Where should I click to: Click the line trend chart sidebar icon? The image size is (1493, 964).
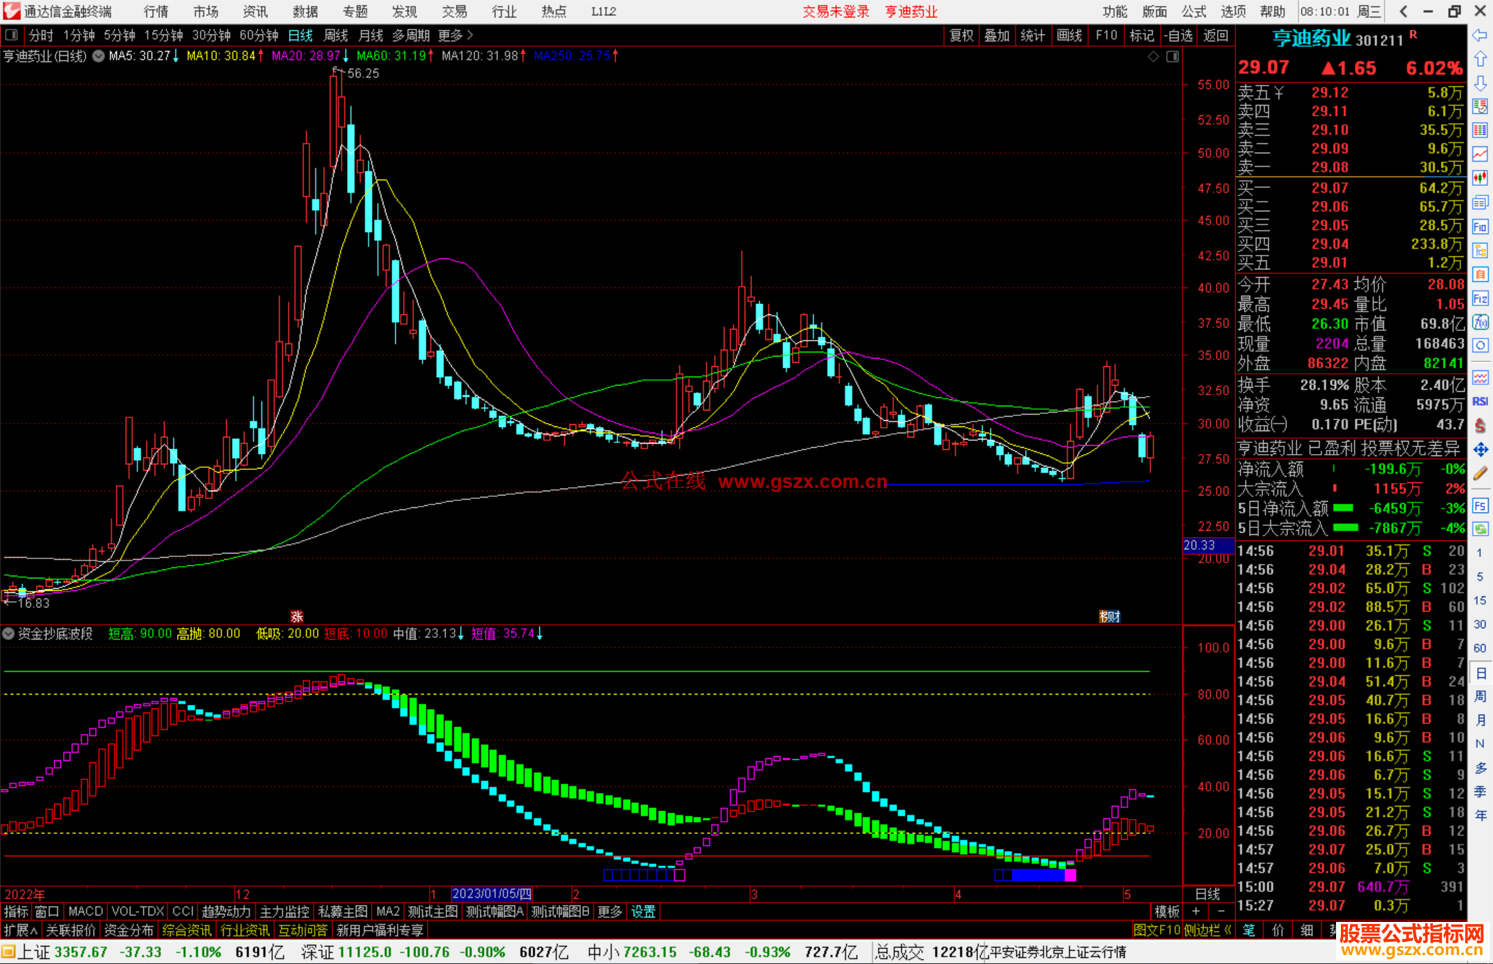coord(1480,154)
